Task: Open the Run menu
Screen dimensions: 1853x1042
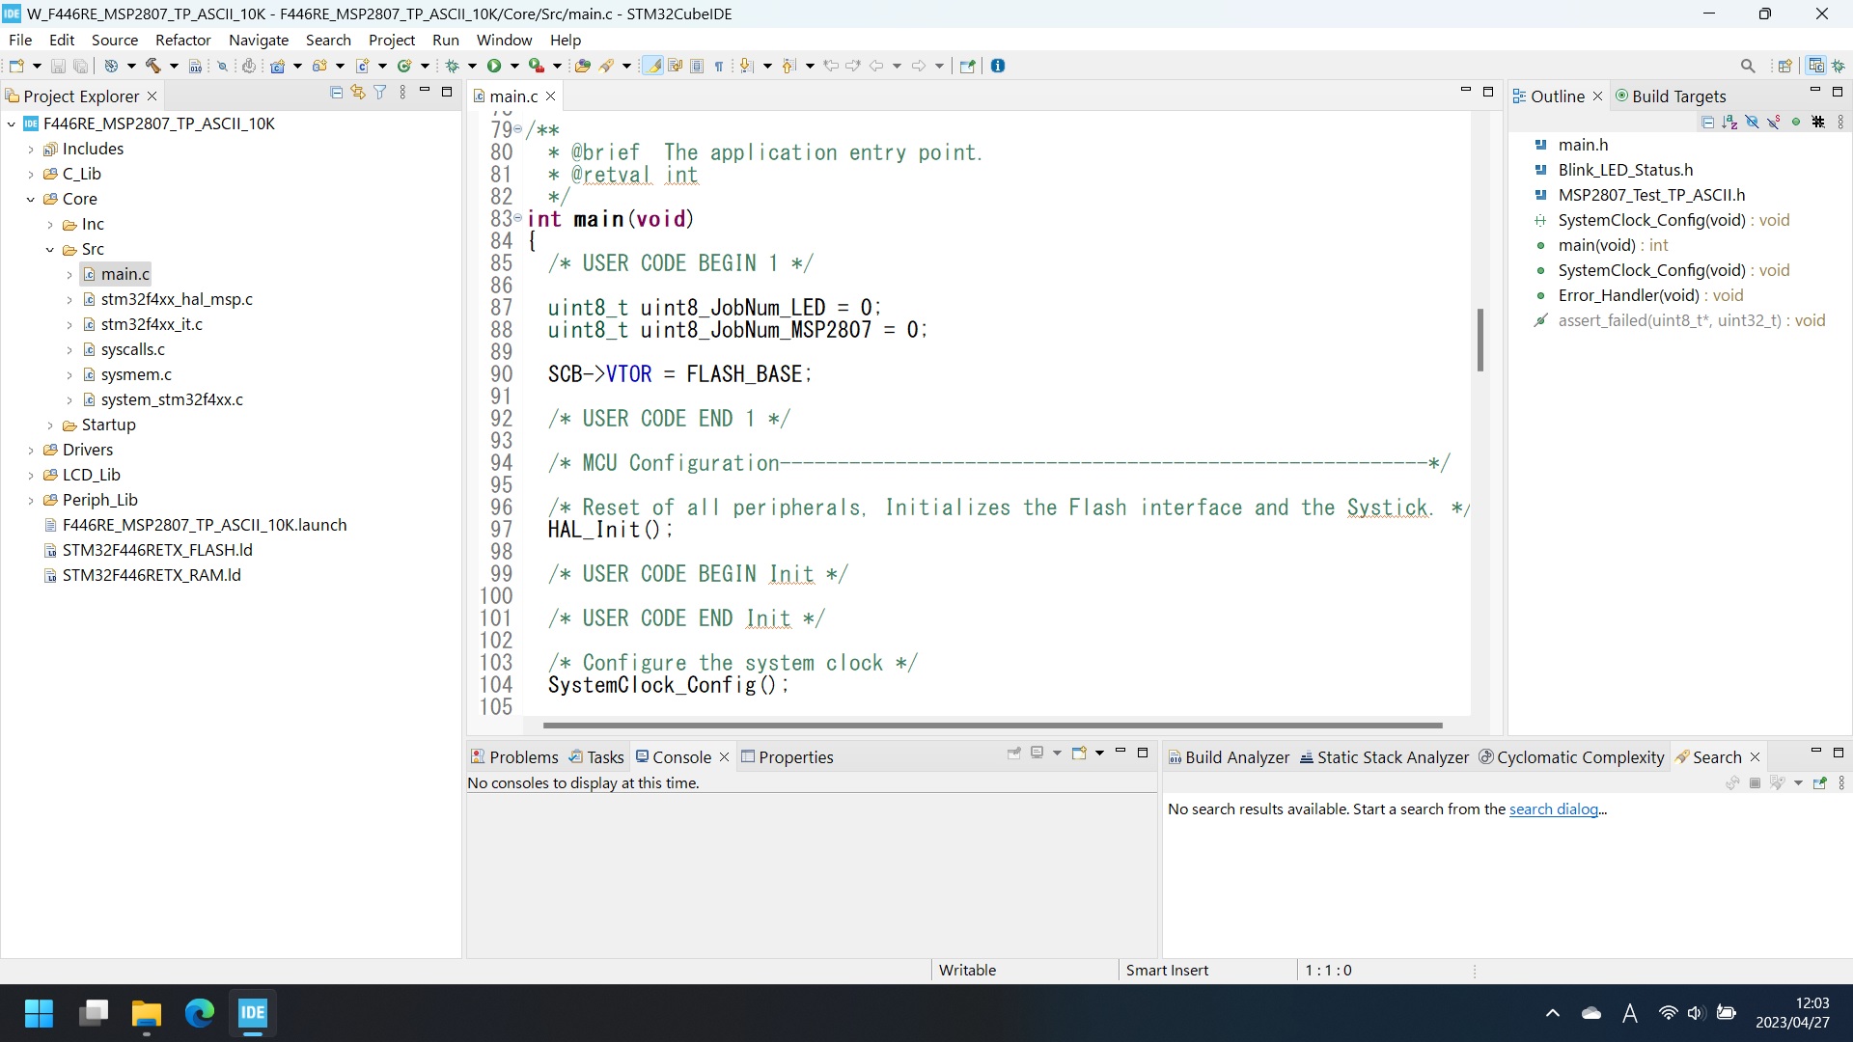Action: pyautogui.click(x=444, y=40)
